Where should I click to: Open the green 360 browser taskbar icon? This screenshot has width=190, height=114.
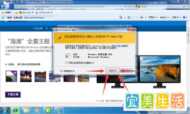point(48,111)
